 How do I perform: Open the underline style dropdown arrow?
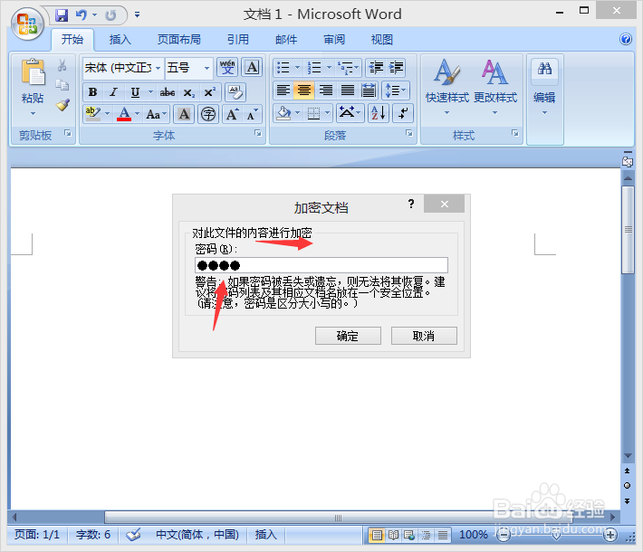click(x=150, y=92)
